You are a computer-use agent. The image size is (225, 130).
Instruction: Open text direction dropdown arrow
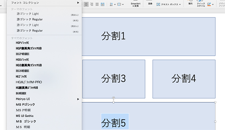click(x=115, y=4)
